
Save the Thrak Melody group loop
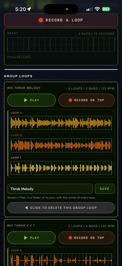click(x=104, y=189)
